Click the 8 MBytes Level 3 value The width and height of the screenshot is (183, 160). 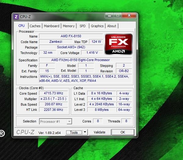coord(102,110)
